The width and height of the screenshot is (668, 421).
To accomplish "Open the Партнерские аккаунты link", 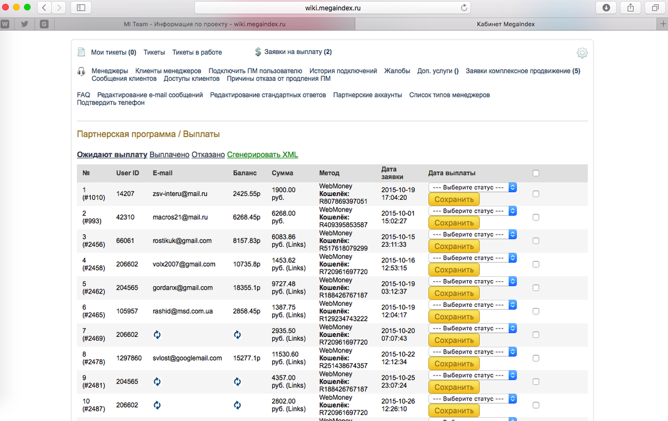I will [367, 95].
